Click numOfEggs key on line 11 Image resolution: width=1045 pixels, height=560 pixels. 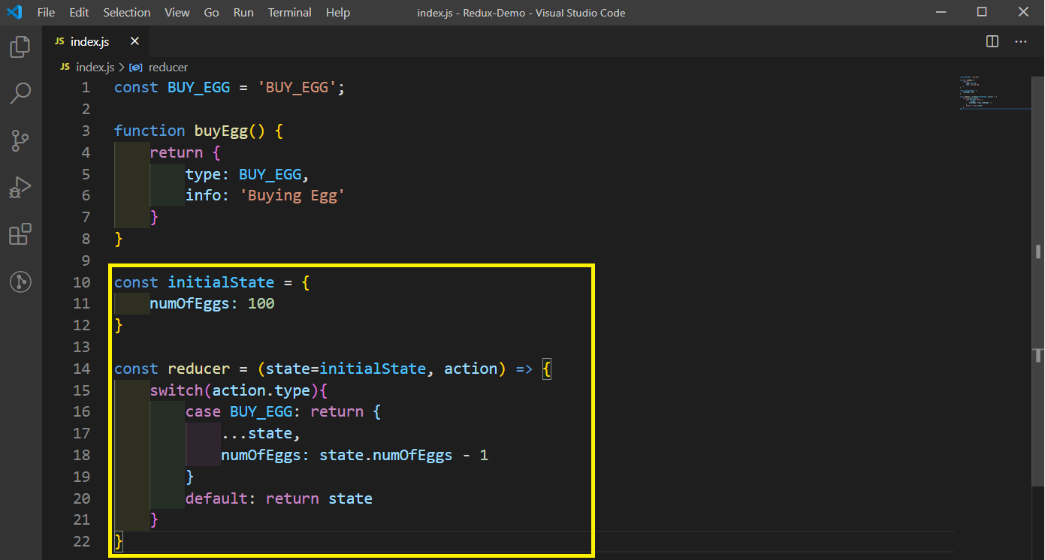[190, 303]
